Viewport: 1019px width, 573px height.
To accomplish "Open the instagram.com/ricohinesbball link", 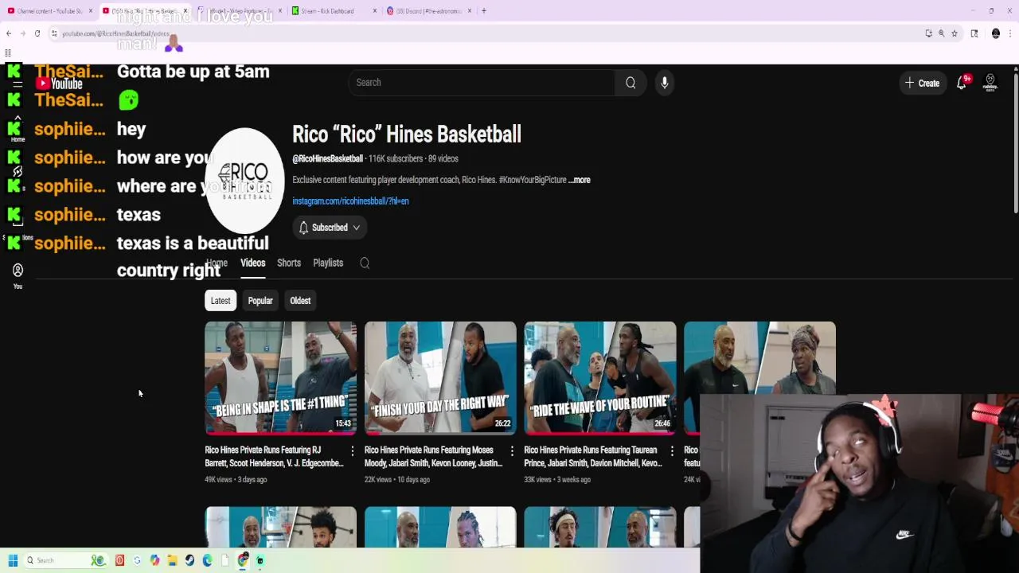I will pyautogui.click(x=350, y=201).
